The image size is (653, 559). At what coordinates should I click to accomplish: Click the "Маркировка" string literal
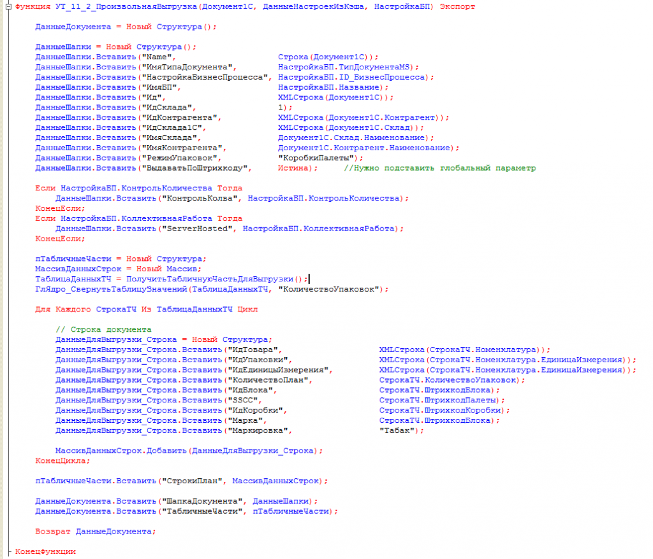coord(258,431)
